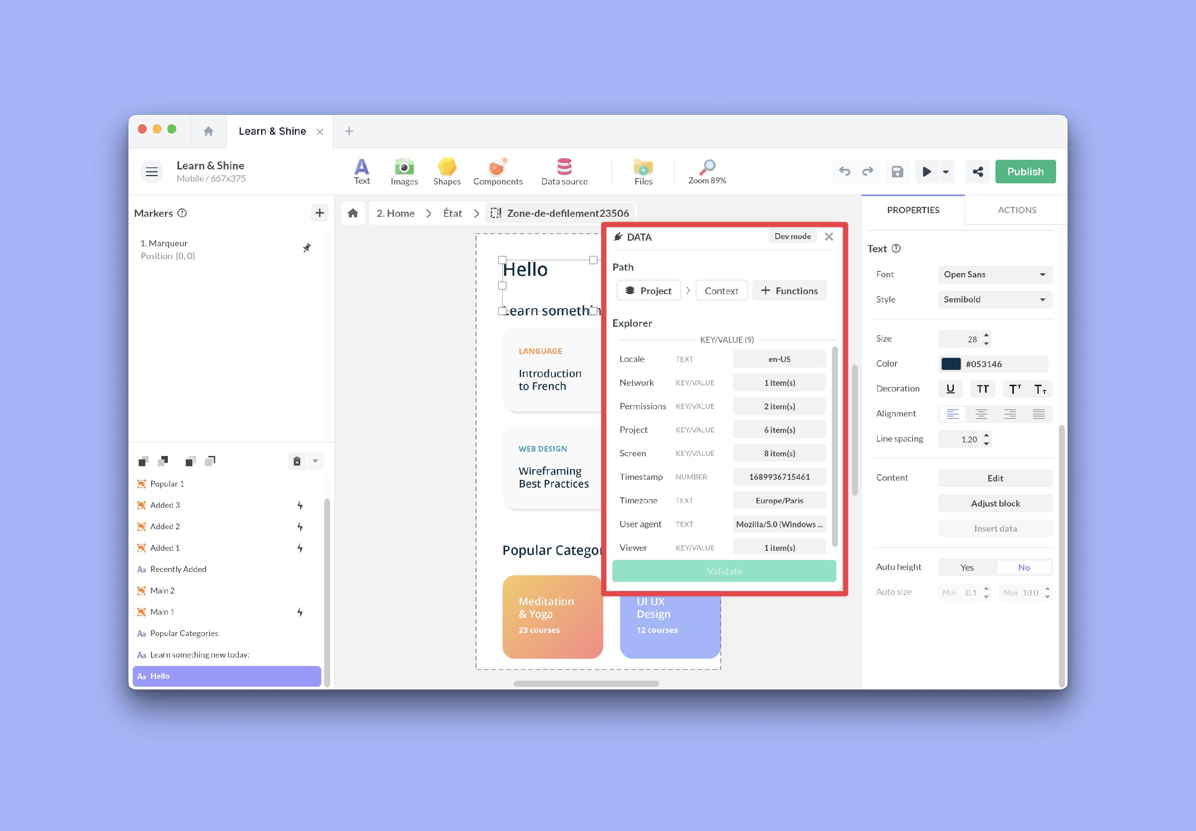The height and width of the screenshot is (831, 1196).
Task: Click the Undo icon
Action: (x=844, y=171)
